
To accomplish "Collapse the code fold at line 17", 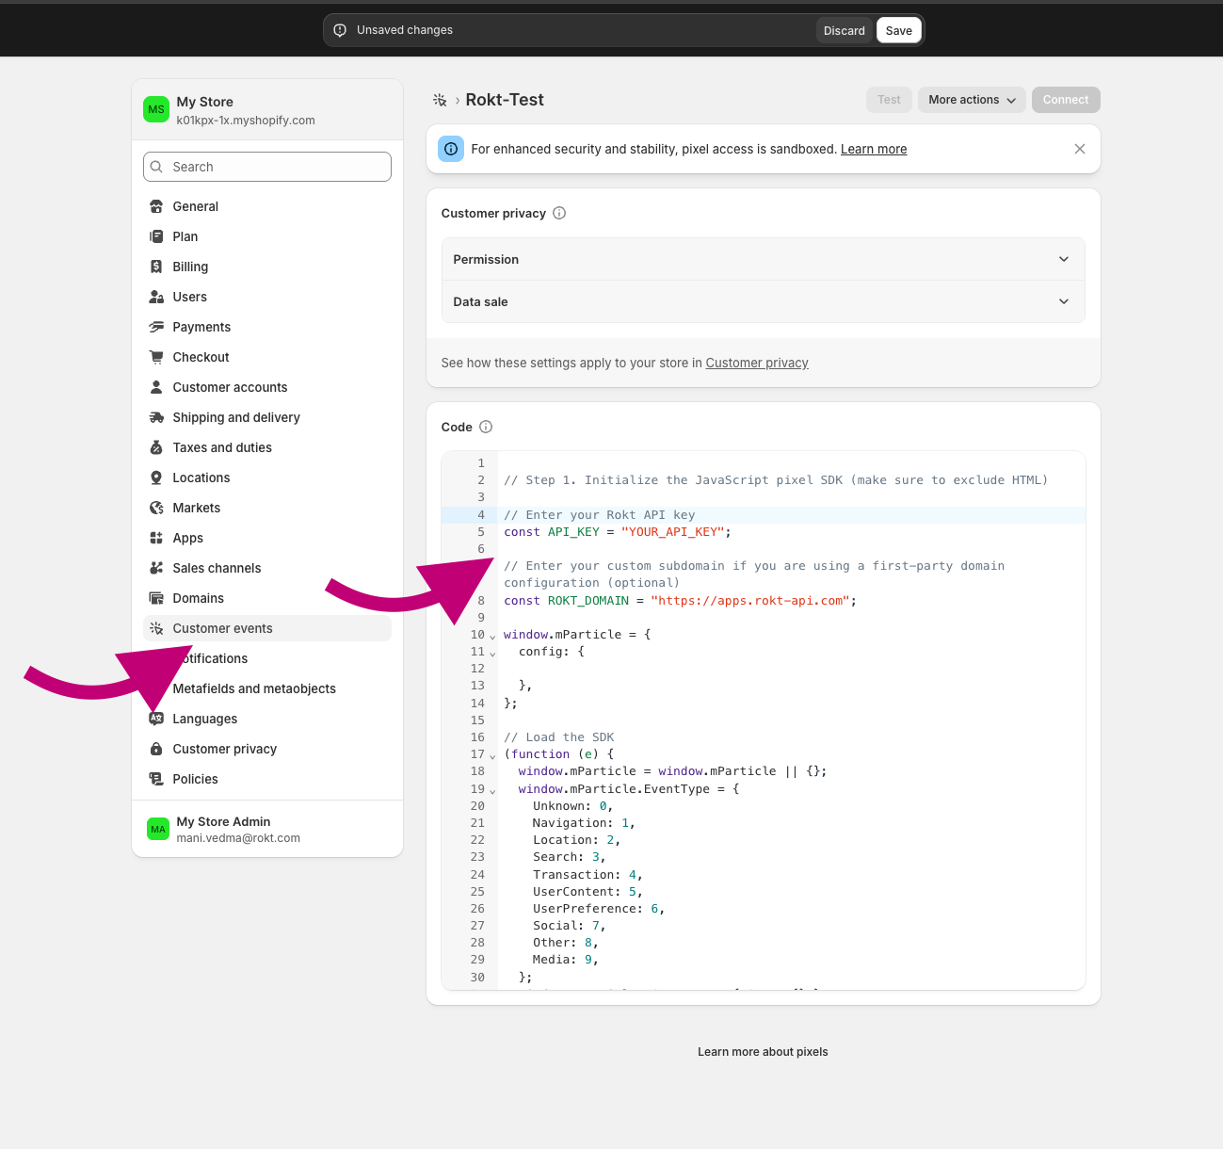I will [492, 754].
